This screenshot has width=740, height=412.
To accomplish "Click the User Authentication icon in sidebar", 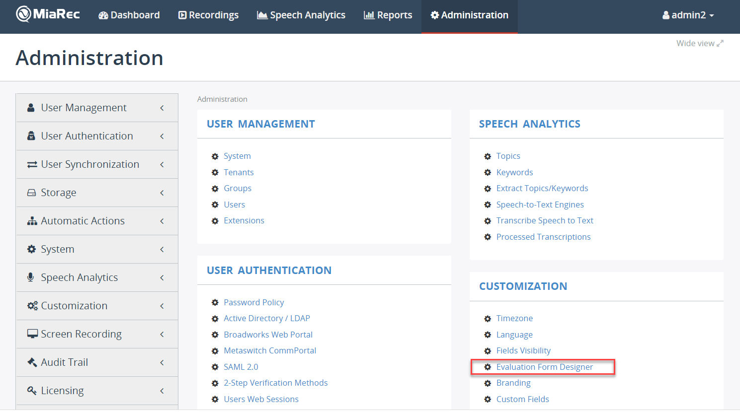I will click(x=31, y=136).
